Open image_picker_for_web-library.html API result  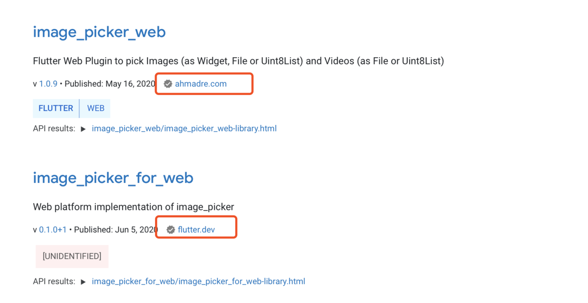click(198, 282)
